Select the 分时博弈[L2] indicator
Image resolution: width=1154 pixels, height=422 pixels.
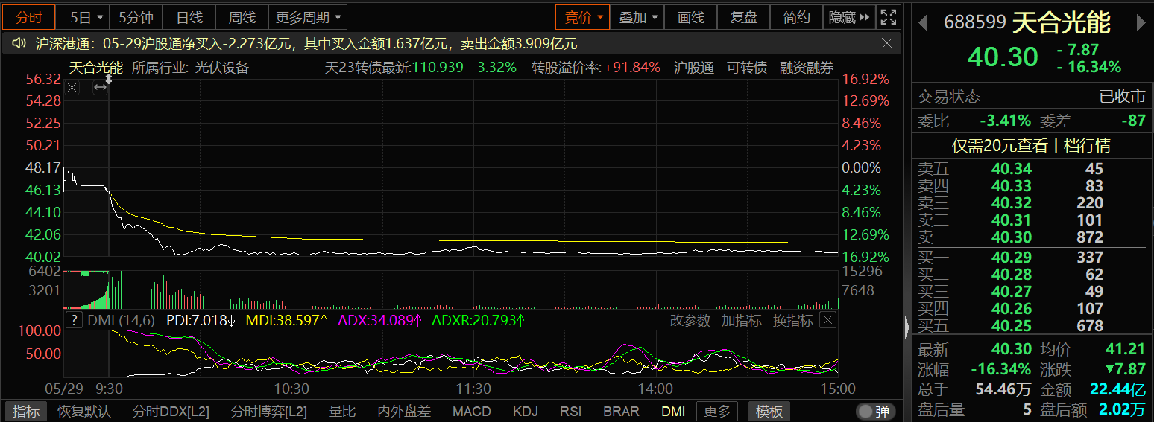(269, 411)
